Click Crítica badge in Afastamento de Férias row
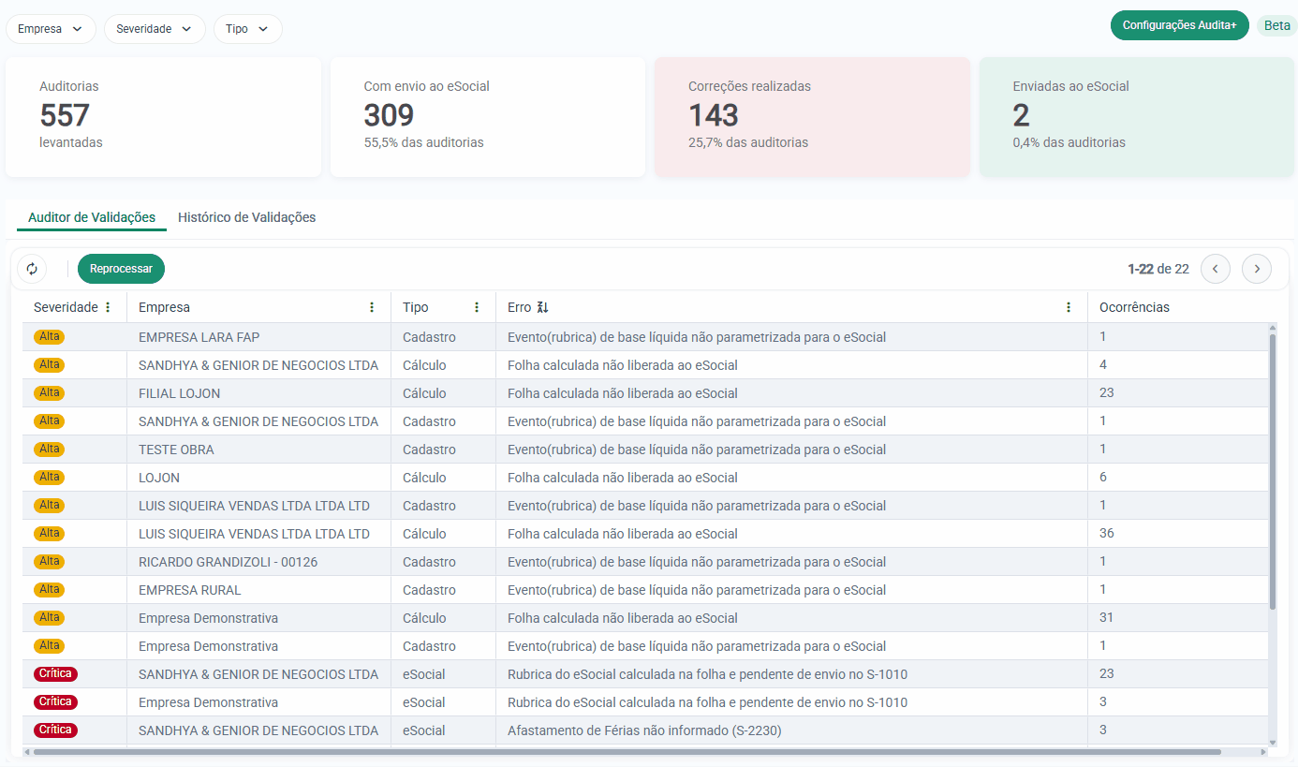Viewport: 1298px width, 767px height. click(x=55, y=730)
